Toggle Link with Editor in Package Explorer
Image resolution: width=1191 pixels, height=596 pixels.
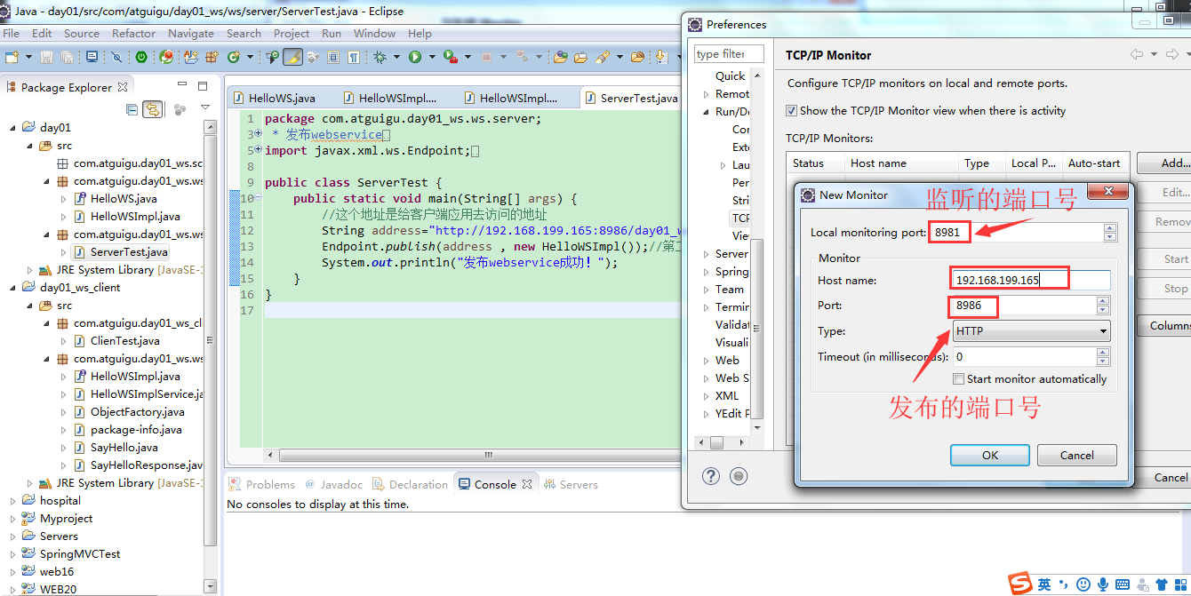click(153, 109)
